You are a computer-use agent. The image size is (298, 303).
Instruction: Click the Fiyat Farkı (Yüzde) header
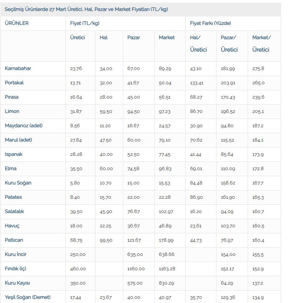(x=210, y=23)
